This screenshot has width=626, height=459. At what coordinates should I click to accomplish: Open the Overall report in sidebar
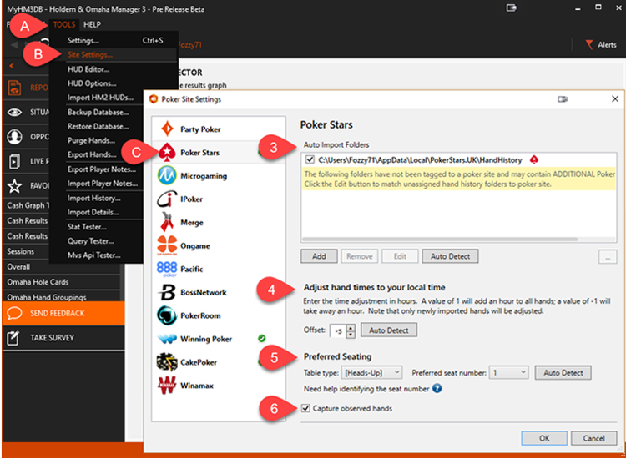pyautogui.click(x=62, y=266)
